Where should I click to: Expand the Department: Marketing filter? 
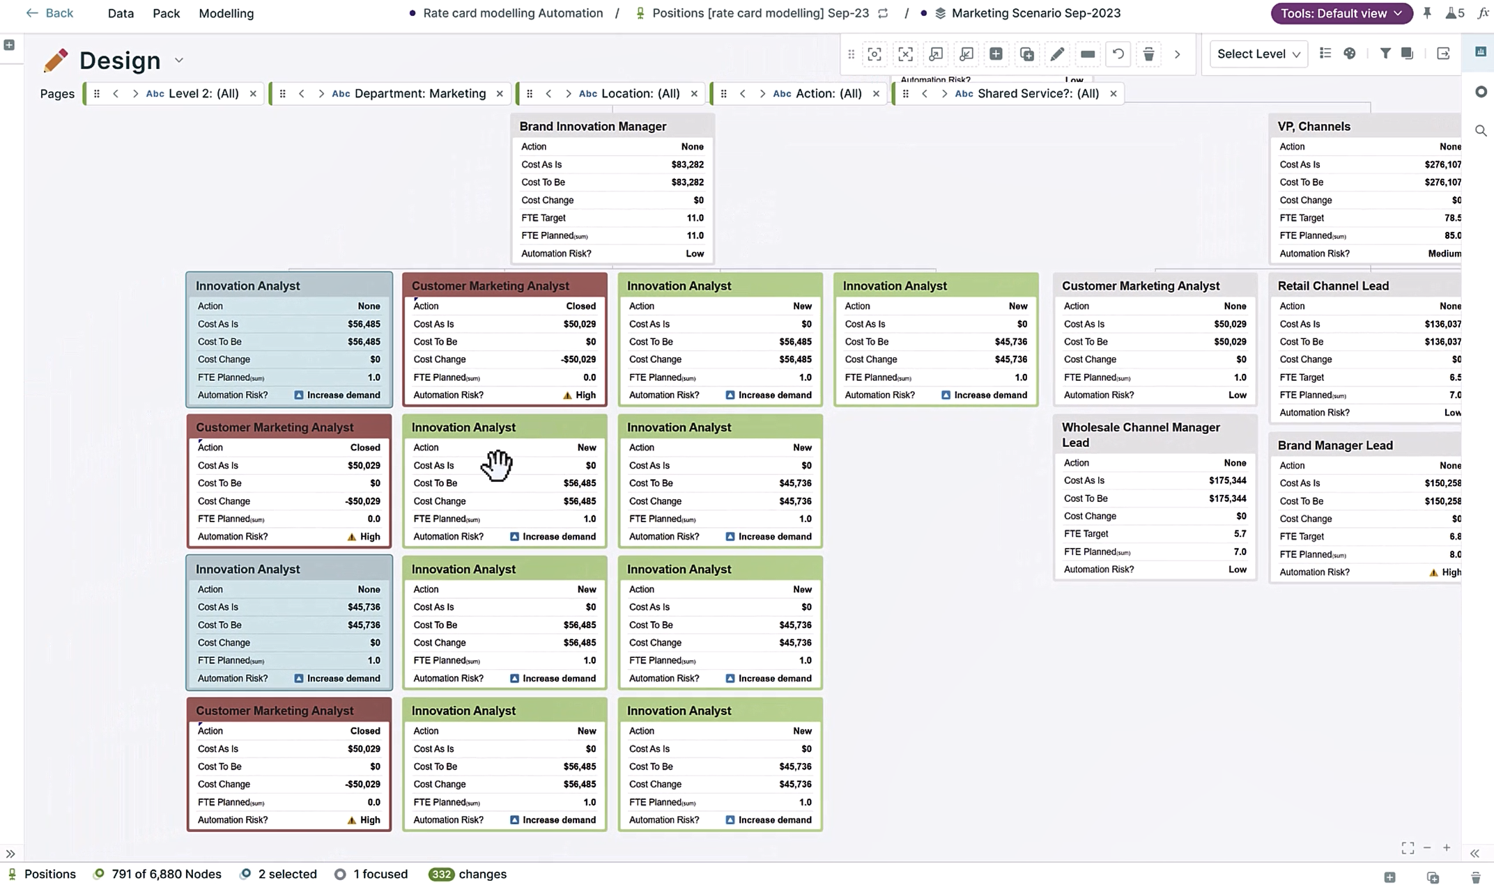320,93
